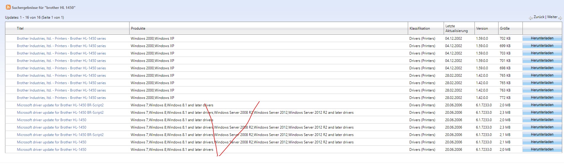Open the HL-1450 BR-Script2 title with 2,3 MB size
564x165 pixels.
pos(60,113)
